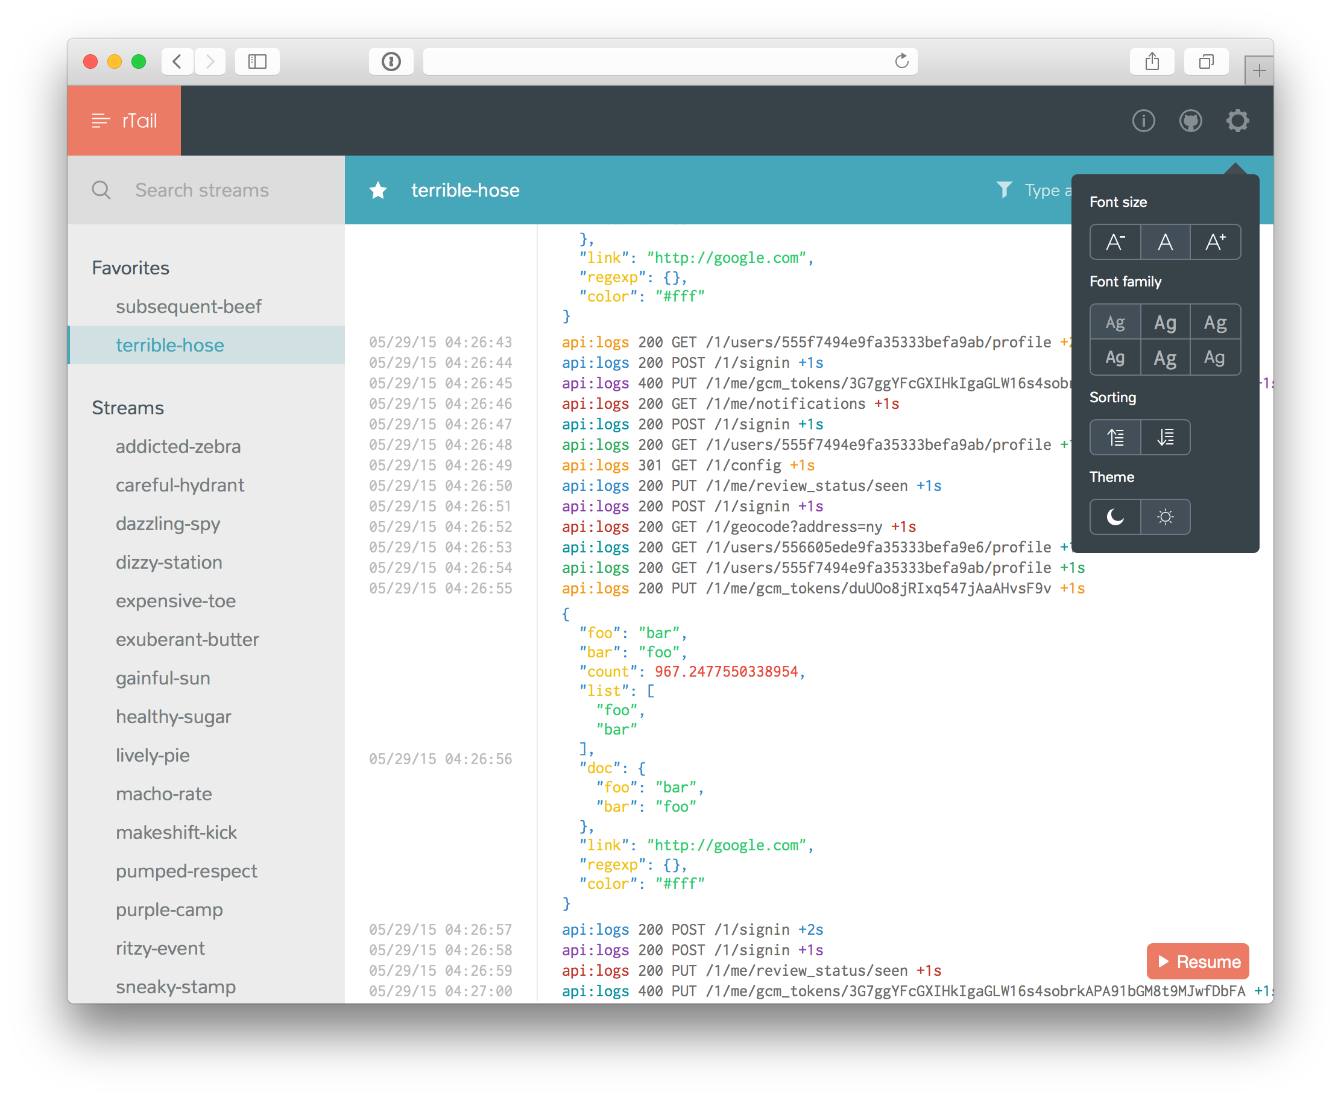1341x1100 pixels.
Task: Enable ascending log sorting
Action: [x=1115, y=436]
